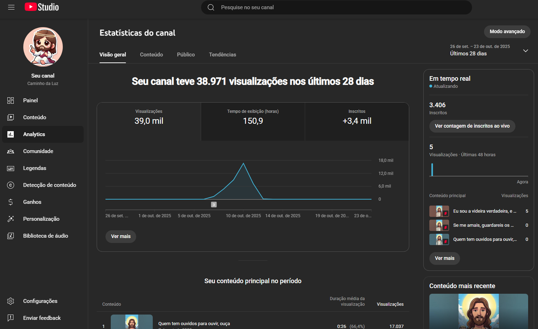Image resolution: width=538 pixels, height=329 pixels.
Task: Open Biblioteca de áudio icon
Action: [11, 236]
